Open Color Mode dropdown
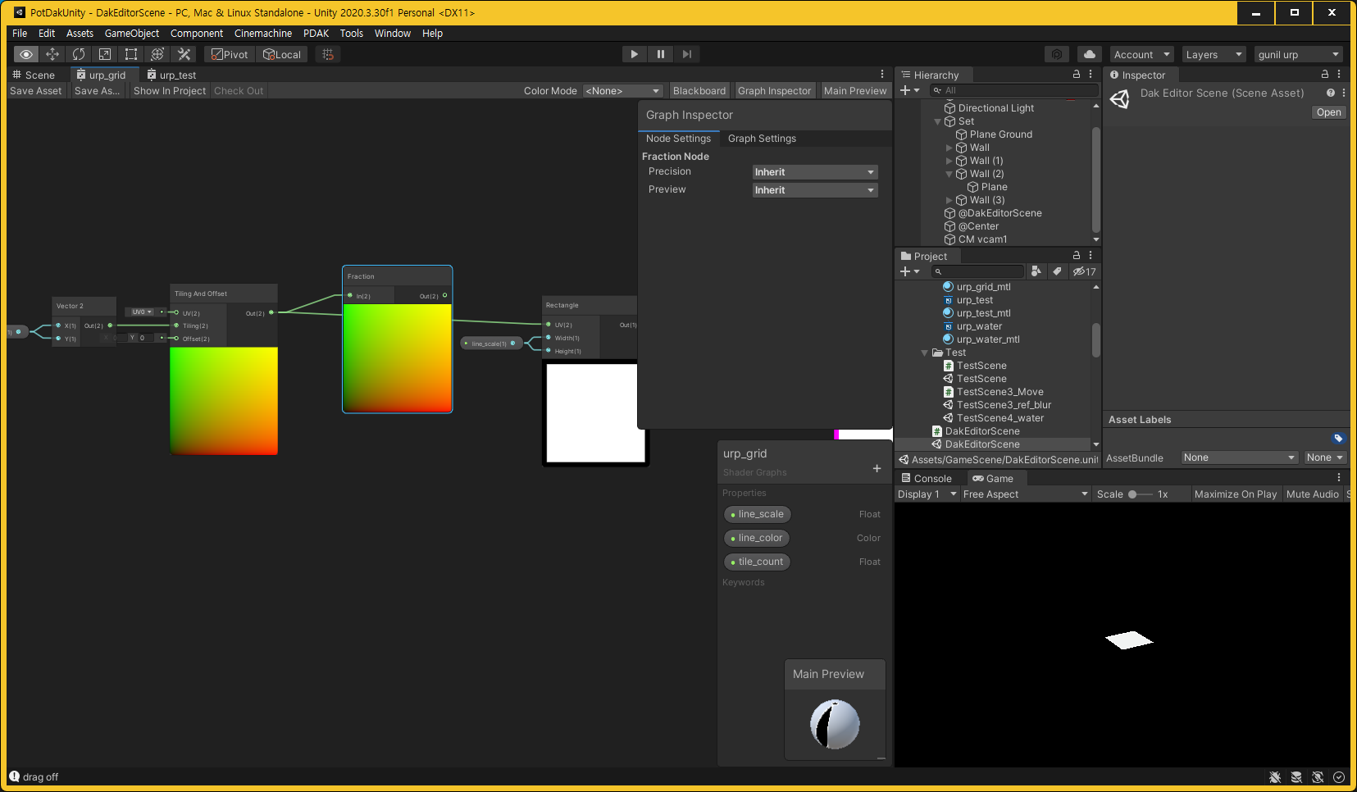This screenshot has width=1357, height=792. tap(623, 91)
